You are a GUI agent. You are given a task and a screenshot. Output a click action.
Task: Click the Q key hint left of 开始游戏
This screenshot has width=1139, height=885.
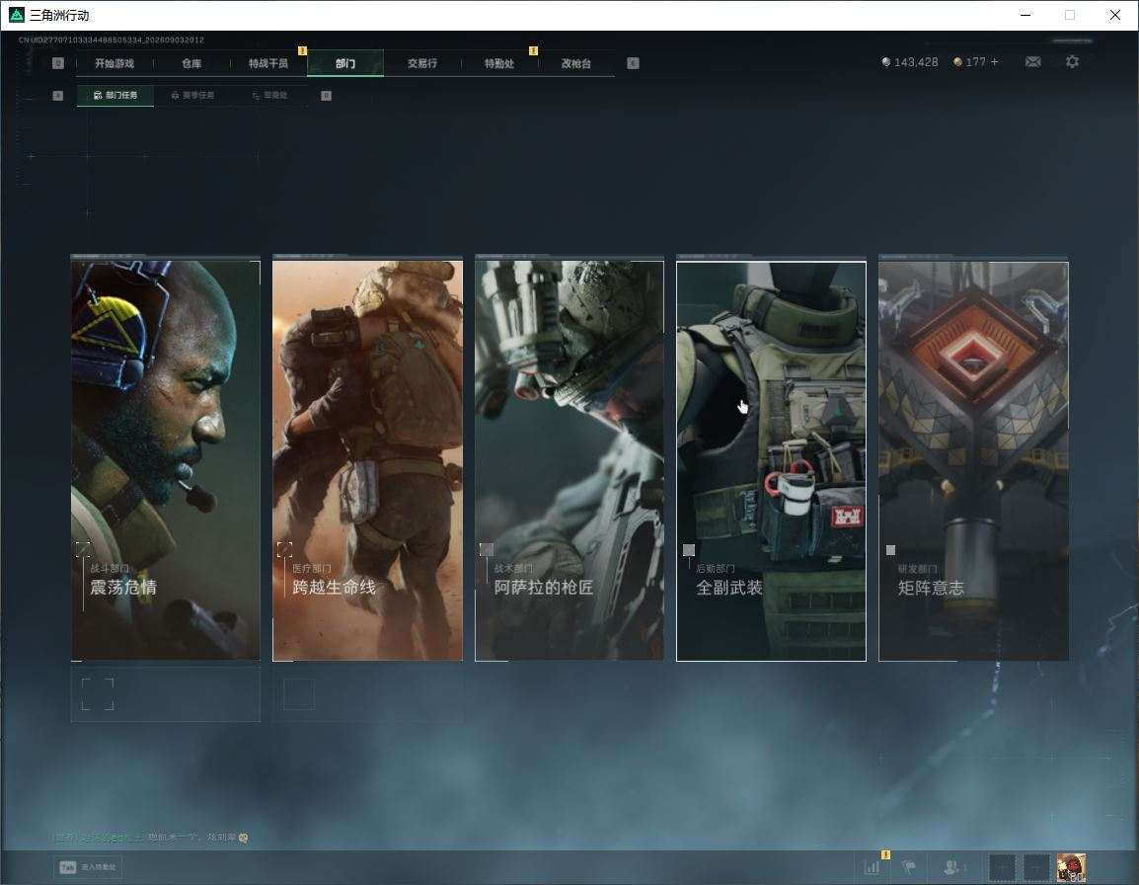[58, 63]
